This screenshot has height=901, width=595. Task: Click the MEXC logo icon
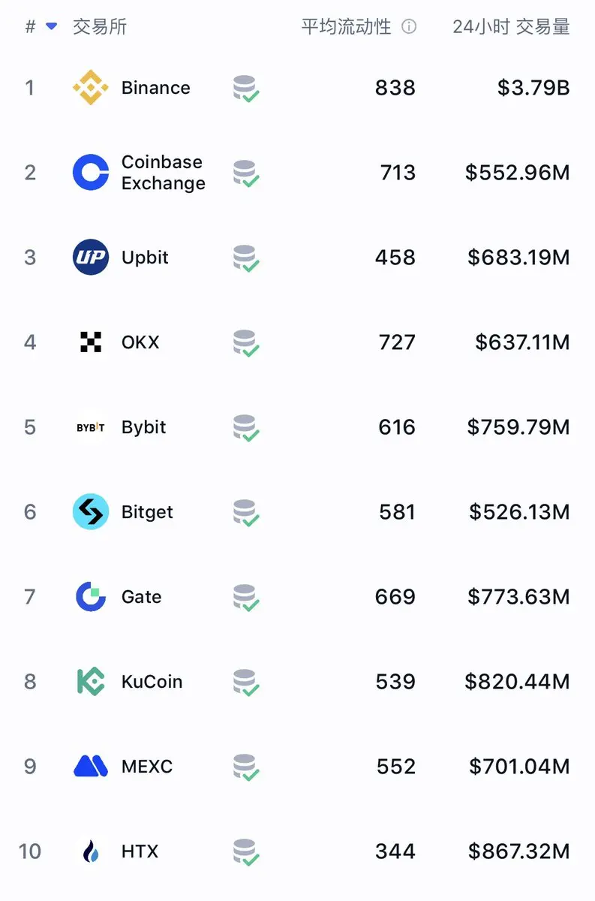(x=91, y=767)
